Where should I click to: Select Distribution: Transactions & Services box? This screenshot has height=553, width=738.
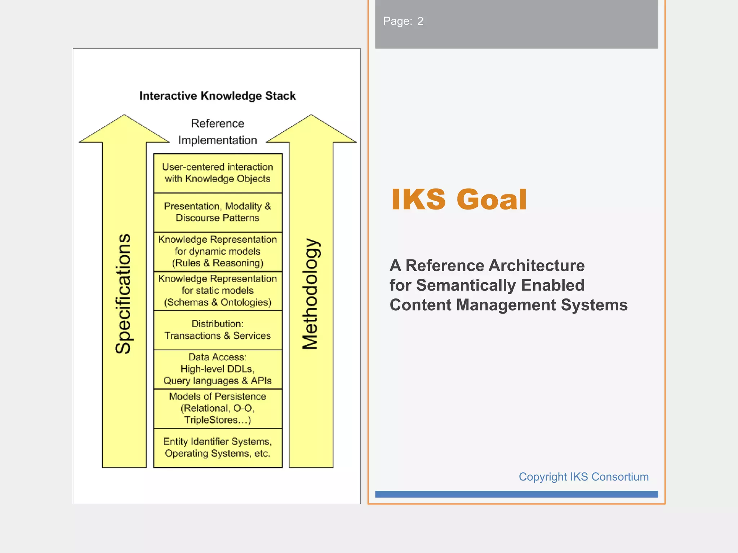pyautogui.click(x=218, y=330)
